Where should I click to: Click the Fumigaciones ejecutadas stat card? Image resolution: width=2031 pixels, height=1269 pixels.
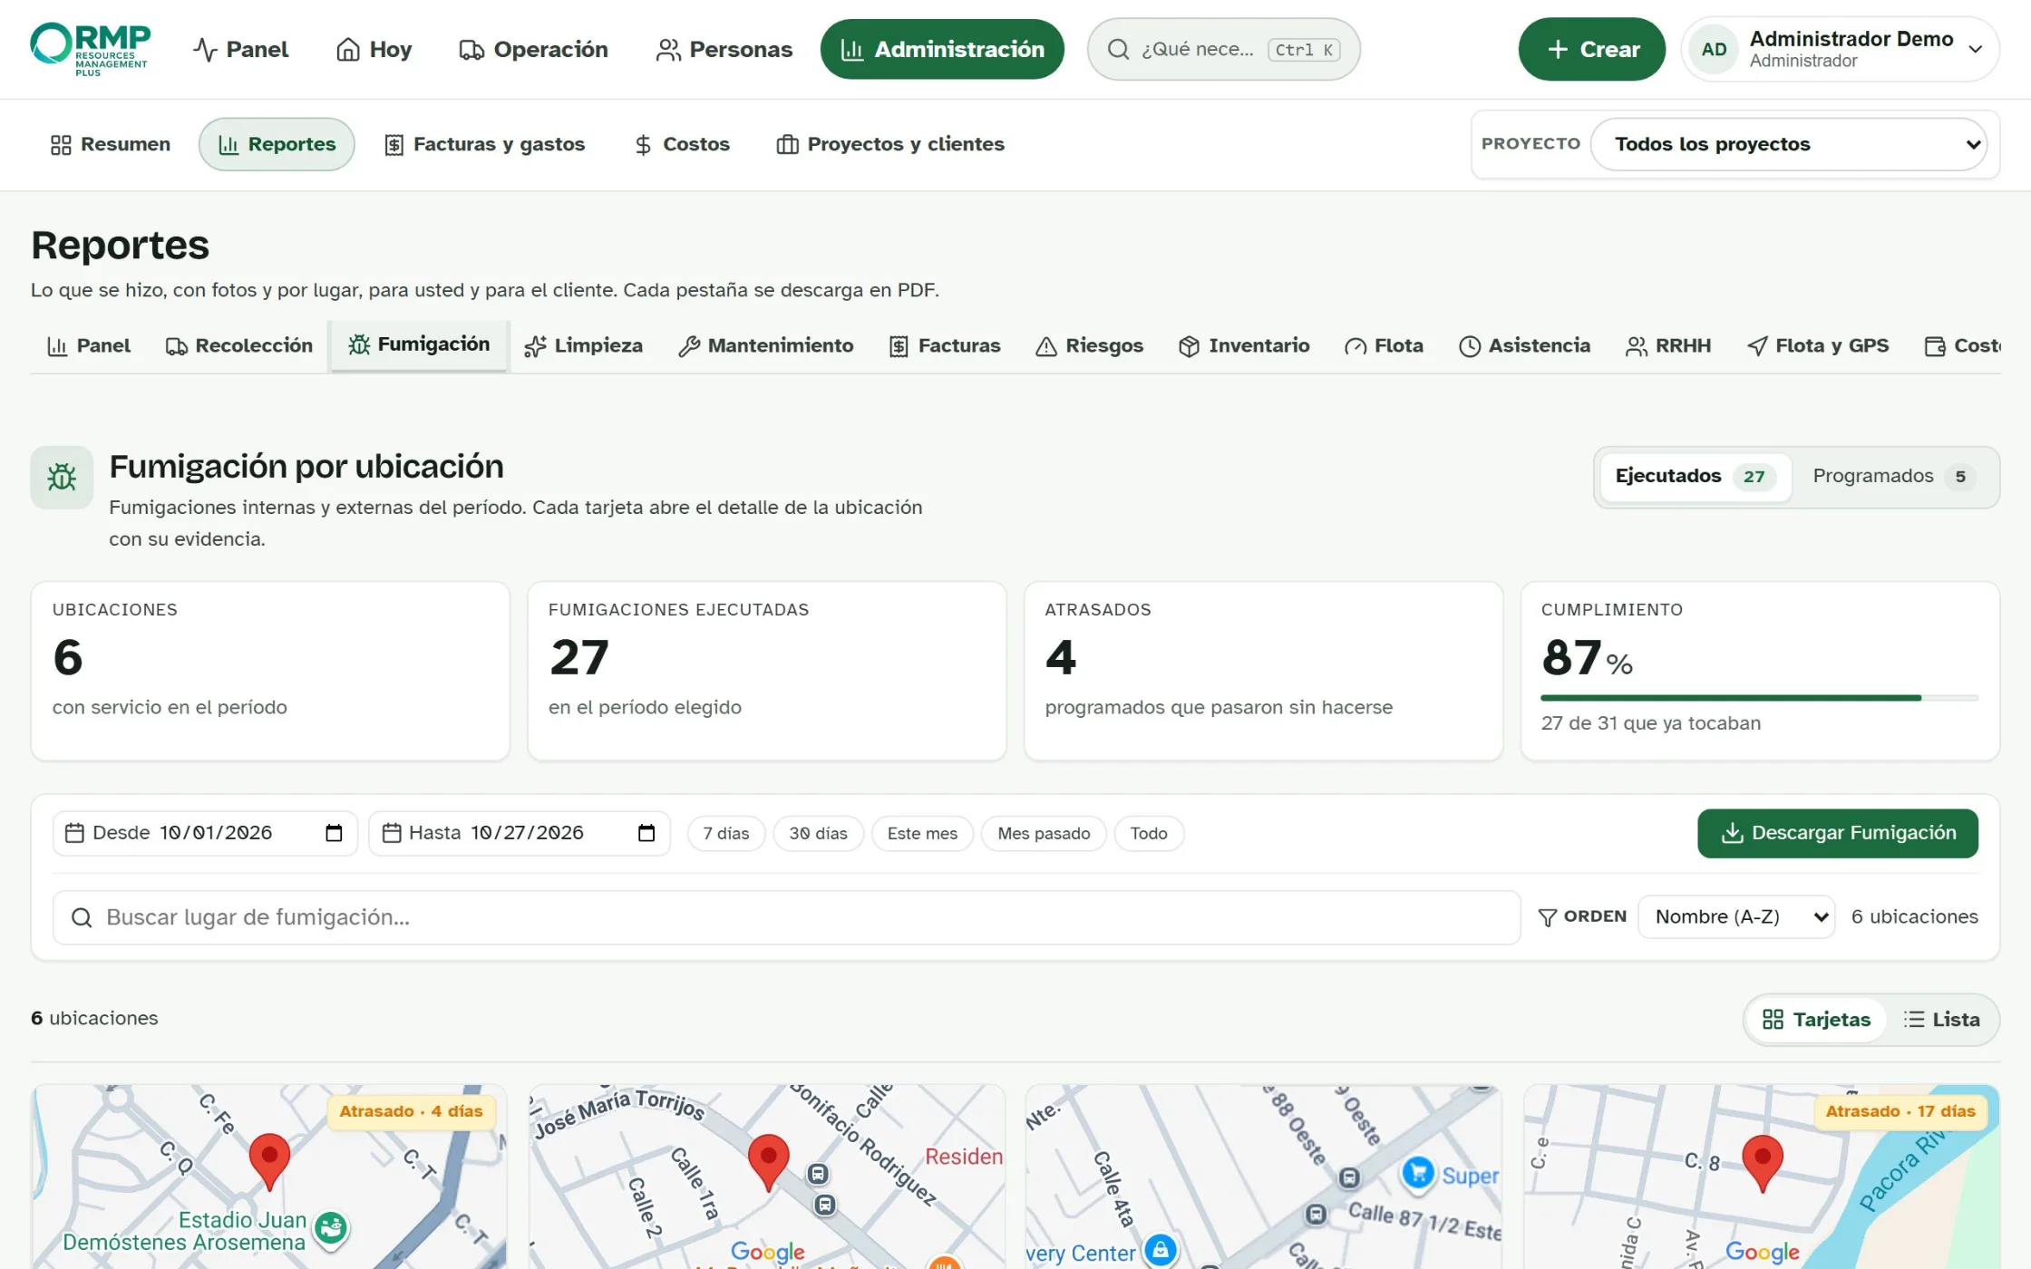(767, 671)
